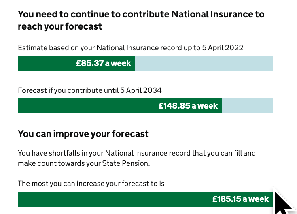Click the black mouse pointer arrow graphic
Image resolution: width=297 pixels, height=214 pixels.
pyautogui.click(x=282, y=202)
